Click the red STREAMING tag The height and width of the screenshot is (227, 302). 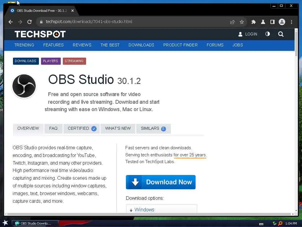coord(74,61)
